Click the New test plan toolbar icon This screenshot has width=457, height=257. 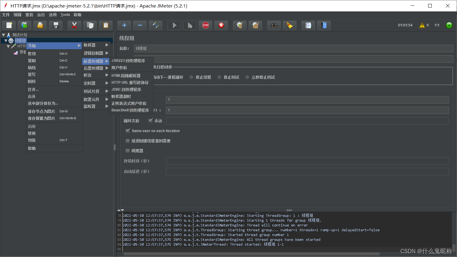(9, 25)
